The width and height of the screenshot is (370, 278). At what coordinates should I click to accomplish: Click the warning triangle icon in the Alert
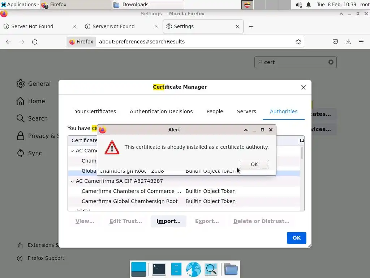tap(112, 147)
